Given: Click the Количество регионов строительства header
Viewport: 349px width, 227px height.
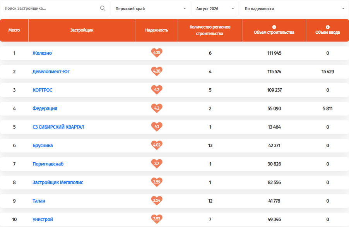Looking at the screenshot, I should (210, 30).
